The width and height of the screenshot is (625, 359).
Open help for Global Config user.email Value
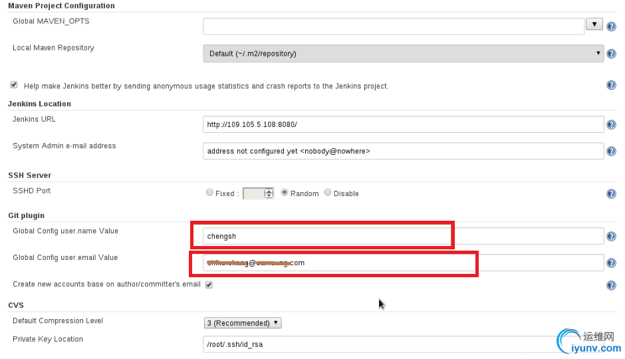pyautogui.click(x=611, y=263)
